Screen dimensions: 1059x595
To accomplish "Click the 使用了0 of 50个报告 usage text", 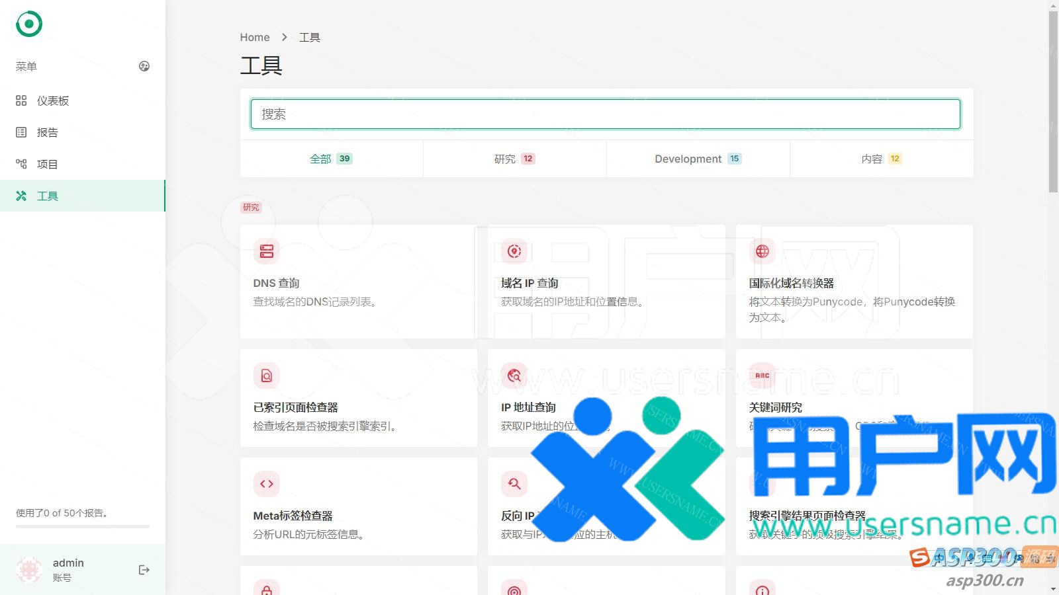I will 62,513.
